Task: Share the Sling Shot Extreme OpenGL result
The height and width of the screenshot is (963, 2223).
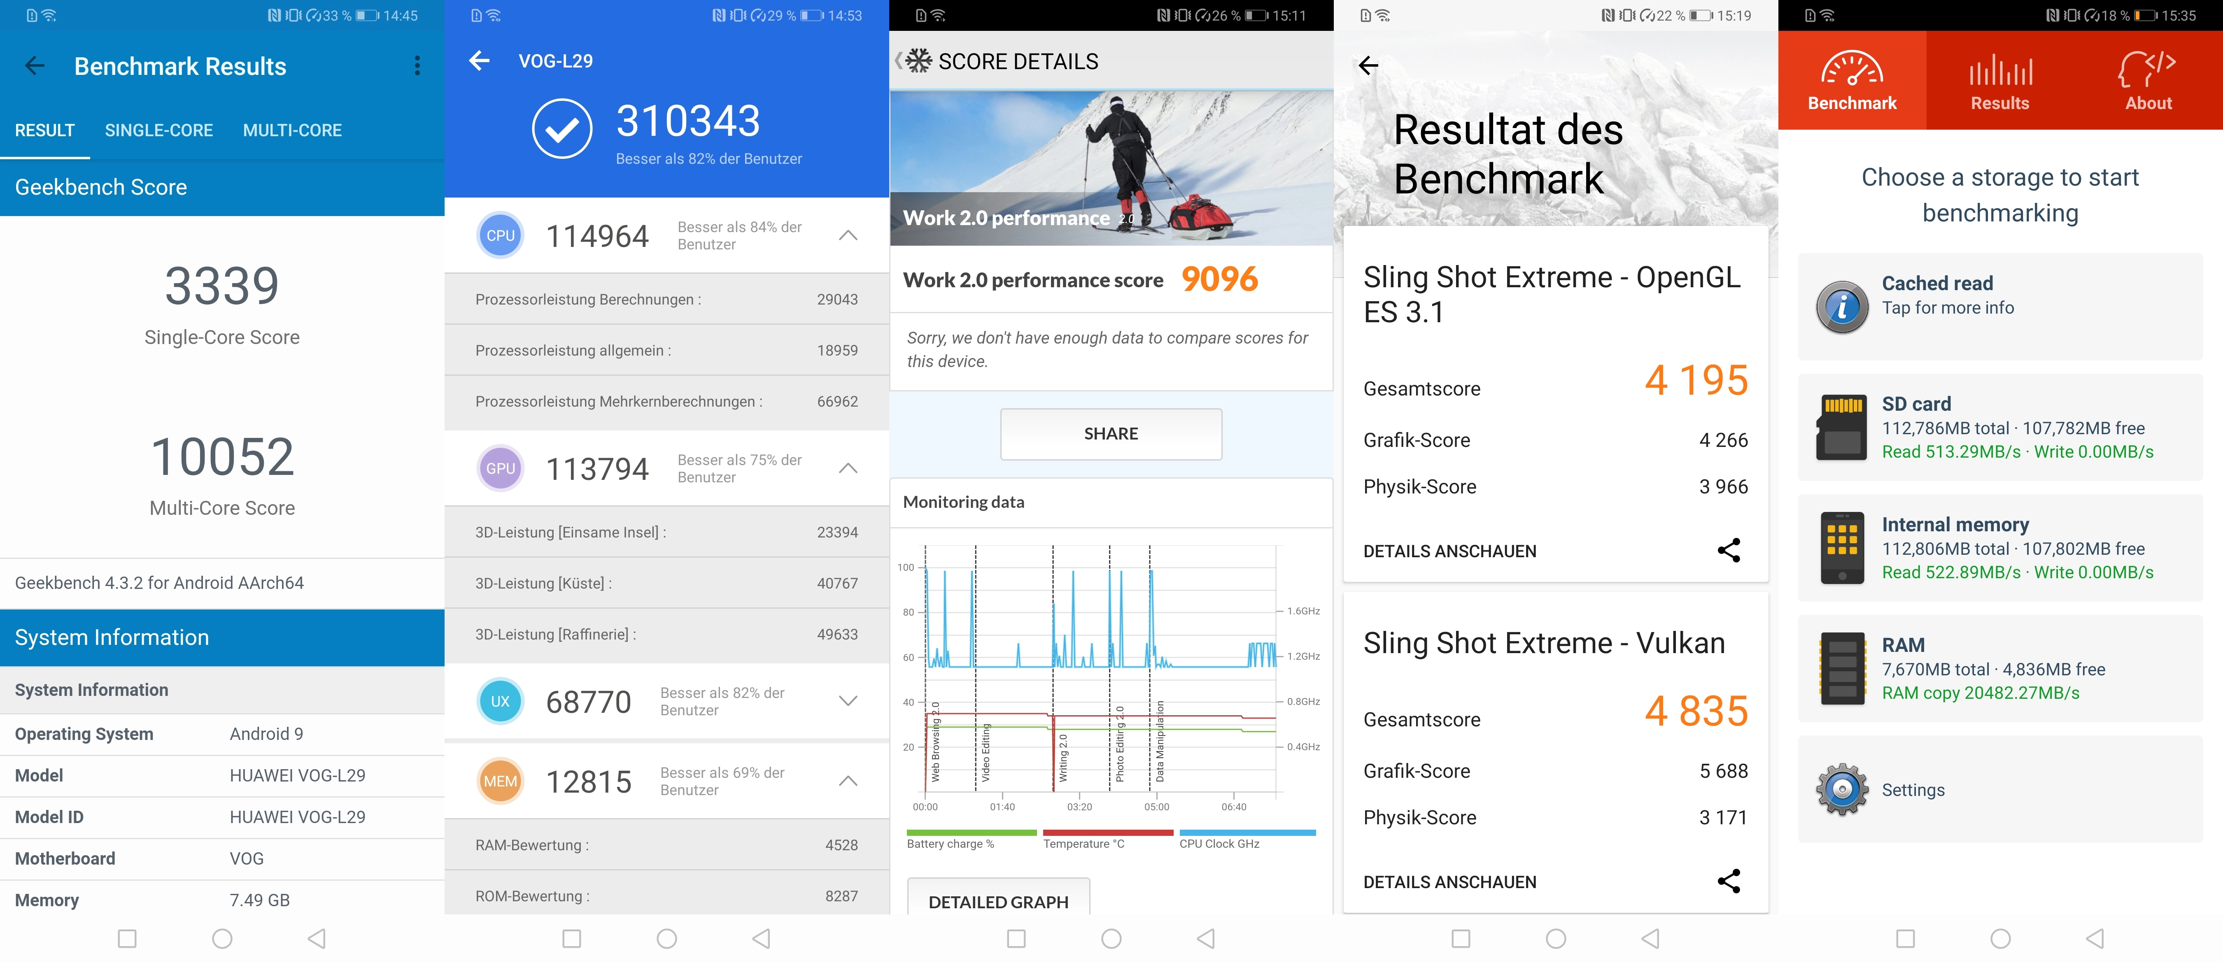Action: (x=1729, y=550)
